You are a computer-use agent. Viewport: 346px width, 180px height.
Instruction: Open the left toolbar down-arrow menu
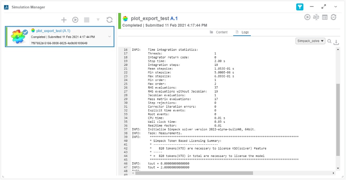pyautogui.click(x=98, y=20)
